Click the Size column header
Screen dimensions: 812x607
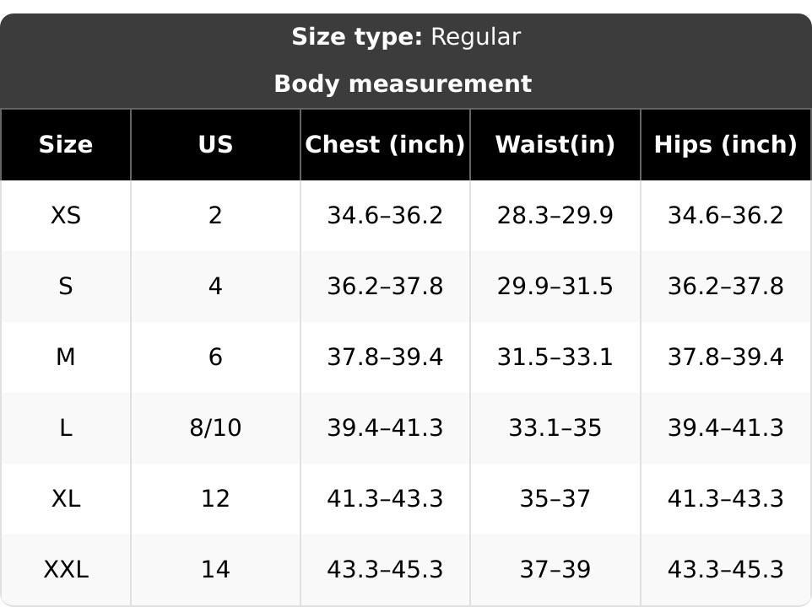click(66, 144)
